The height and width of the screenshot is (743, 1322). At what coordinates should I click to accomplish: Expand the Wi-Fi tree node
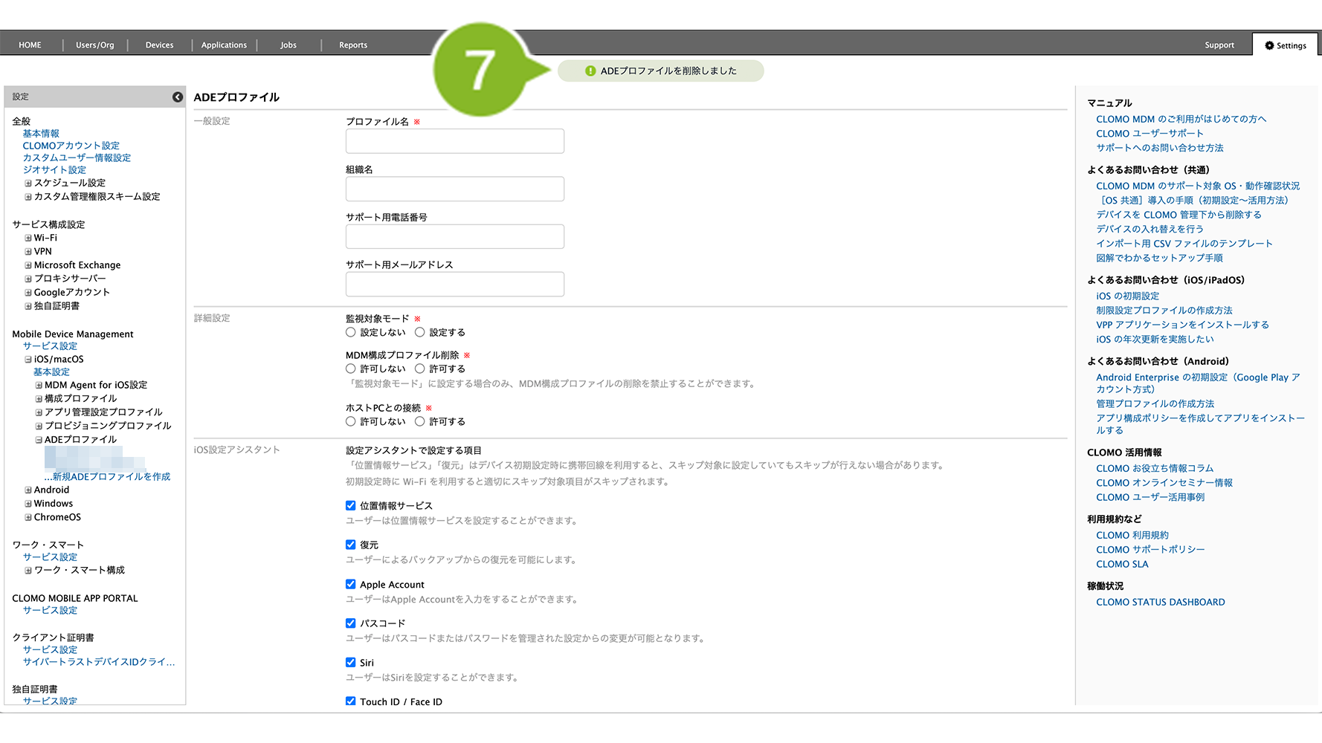28,239
